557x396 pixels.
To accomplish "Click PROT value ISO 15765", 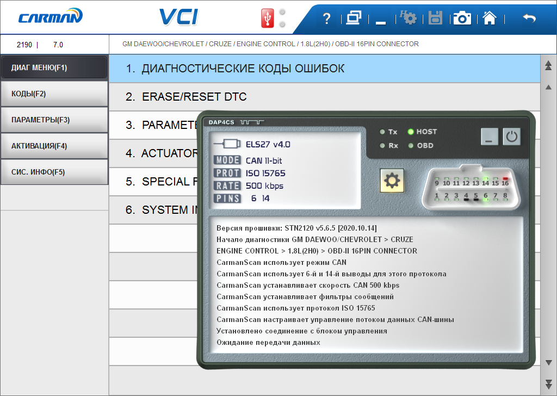I will click(x=265, y=174).
